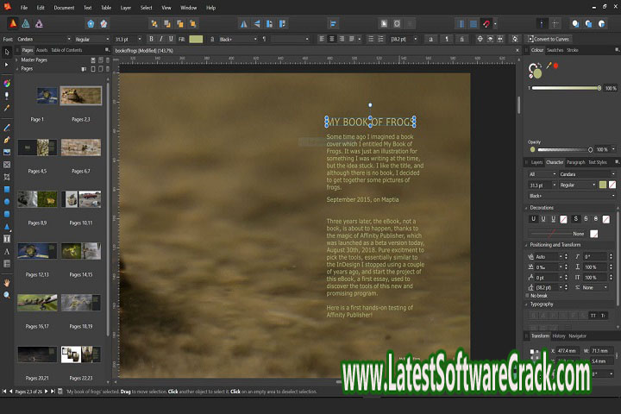This screenshot has height=414, width=621.
Task: Switch to the History tab
Action: pyautogui.click(x=558, y=336)
